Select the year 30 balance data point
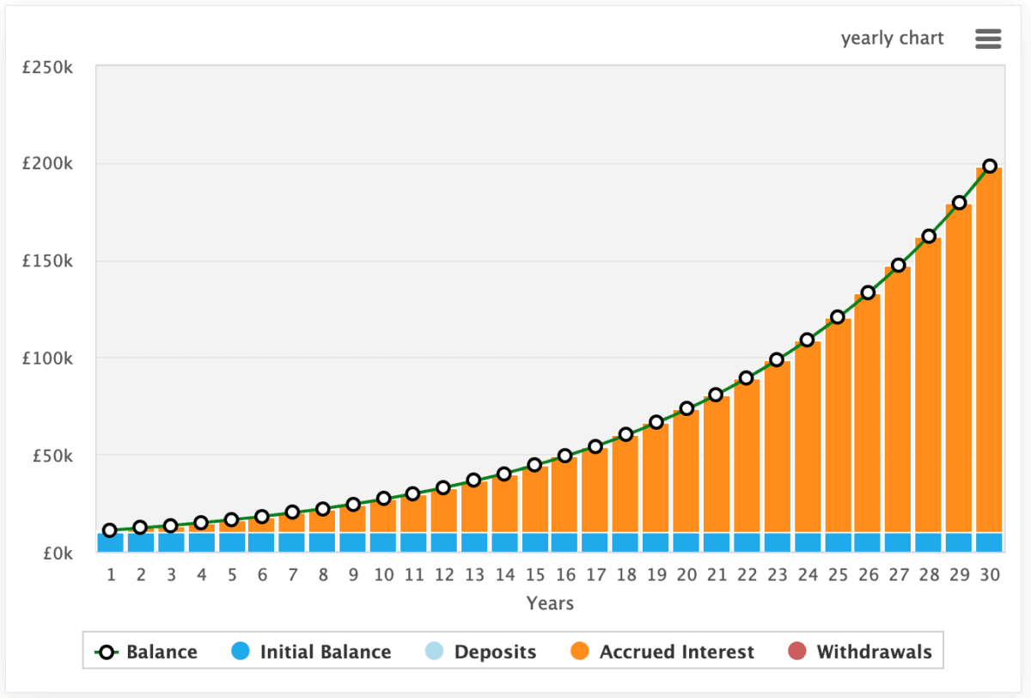Image resolution: width=1031 pixels, height=698 pixels. (x=990, y=166)
